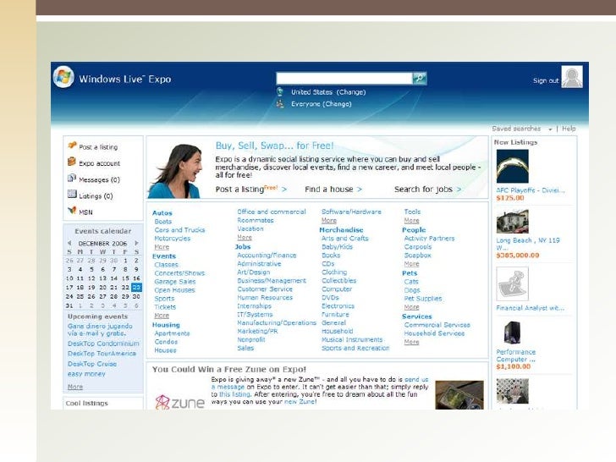Change the Everyone audience setting

tap(337, 104)
